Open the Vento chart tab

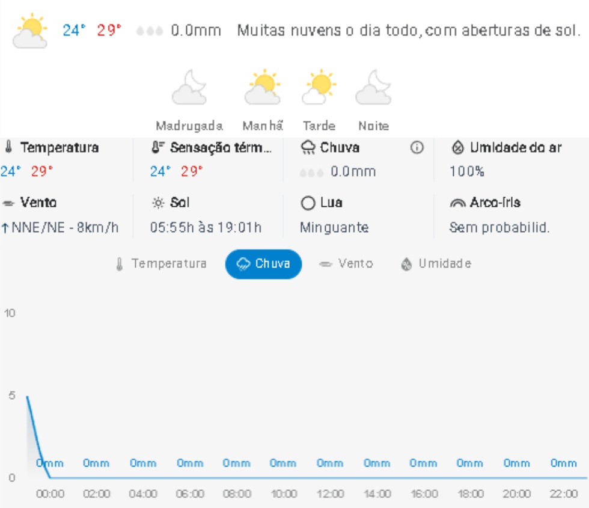pyautogui.click(x=346, y=264)
